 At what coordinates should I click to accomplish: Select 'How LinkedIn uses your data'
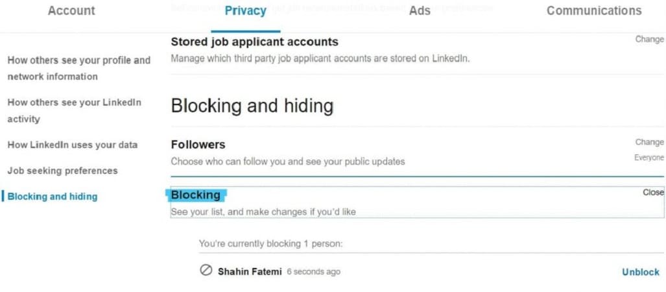(73, 145)
